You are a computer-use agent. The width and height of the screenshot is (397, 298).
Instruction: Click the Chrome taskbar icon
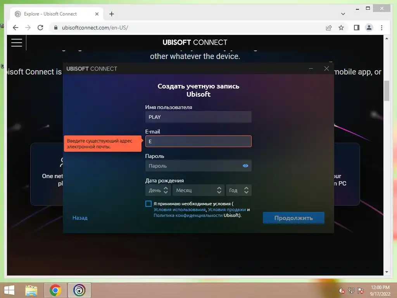[55, 290]
